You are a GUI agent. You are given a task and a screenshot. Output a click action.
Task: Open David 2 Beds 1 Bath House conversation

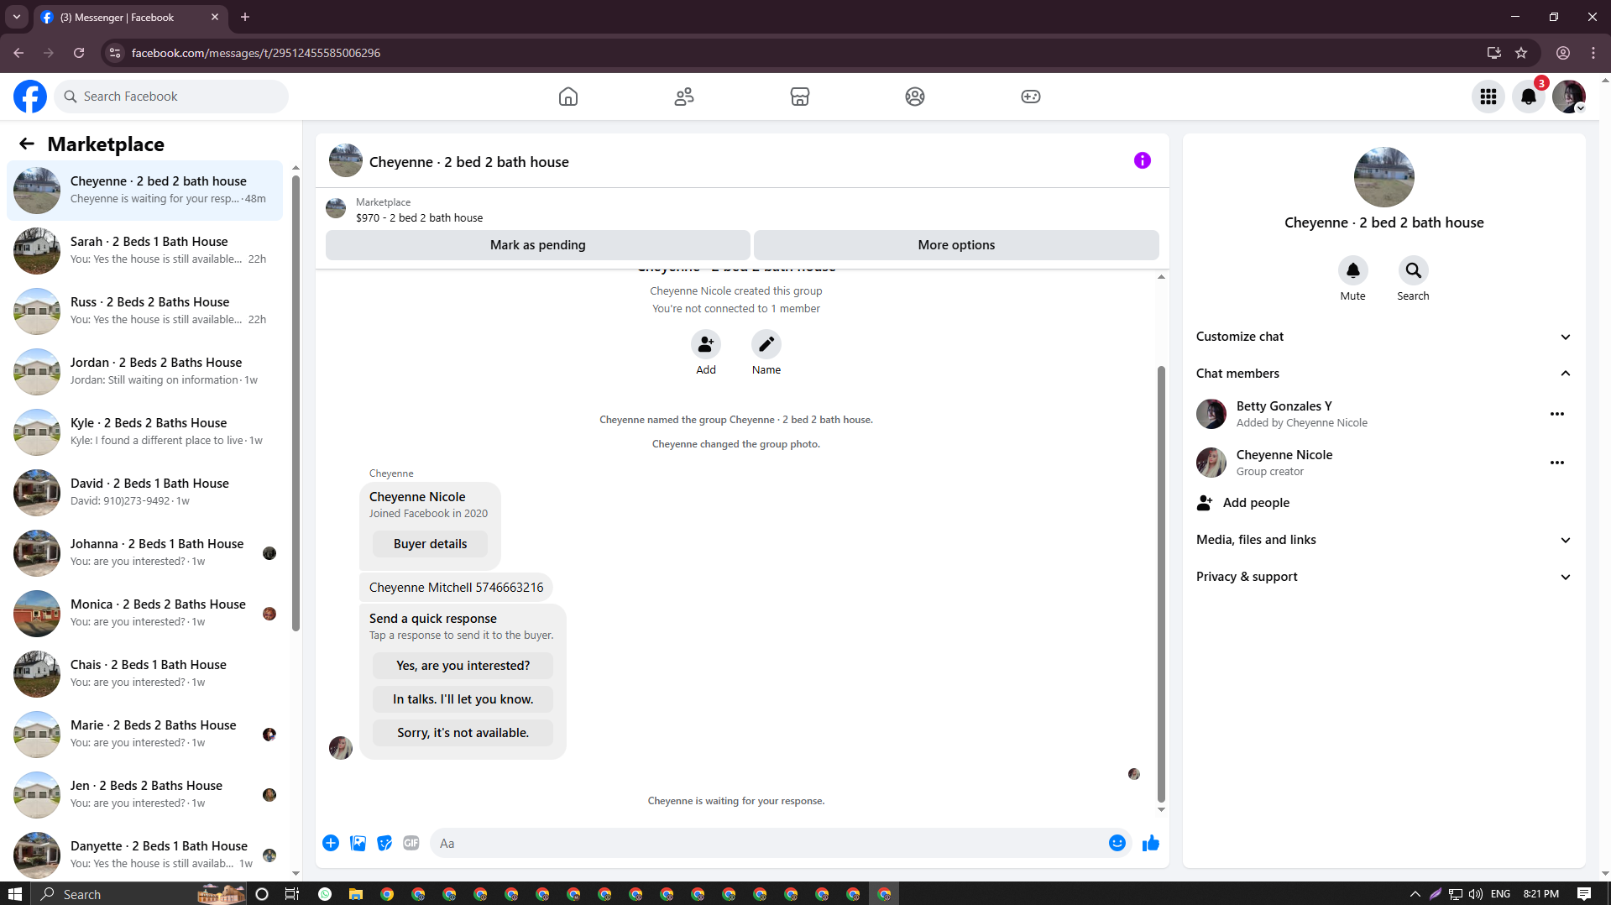[145, 493]
